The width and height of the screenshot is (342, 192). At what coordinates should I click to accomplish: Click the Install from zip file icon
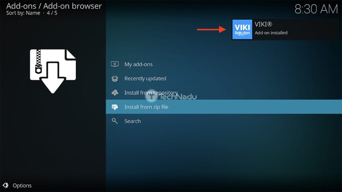[x=115, y=107]
